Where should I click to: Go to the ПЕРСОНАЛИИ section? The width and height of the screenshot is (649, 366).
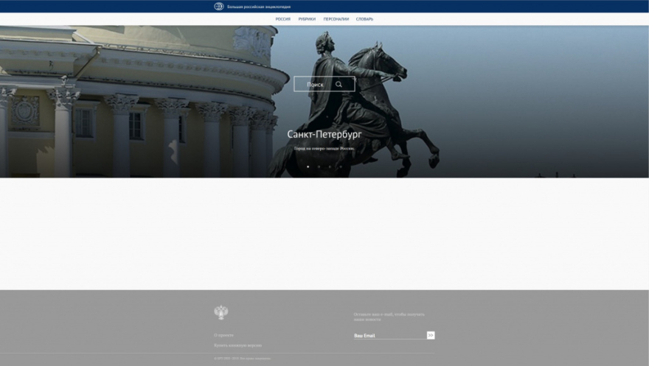pyautogui.click(x=336, y=19)
